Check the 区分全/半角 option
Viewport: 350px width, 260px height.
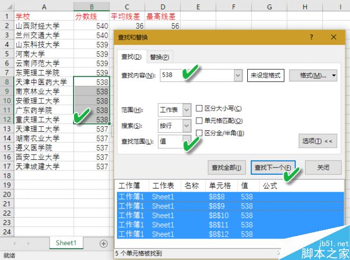pyautogui.click(x=200, y=133)
